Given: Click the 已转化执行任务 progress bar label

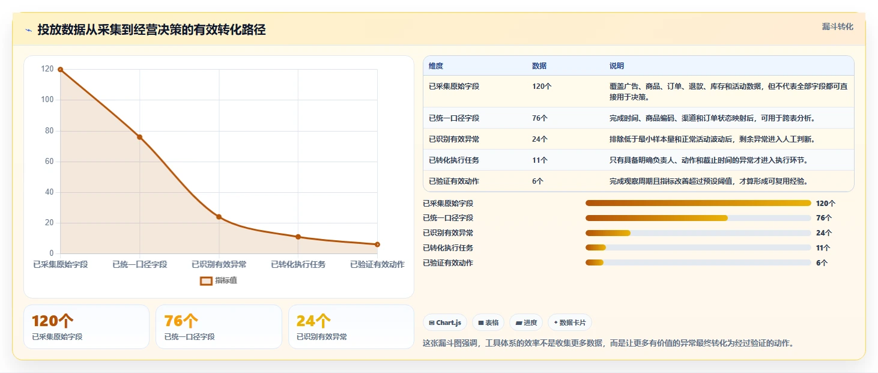Looking at the screenshot, I should (448, 248).
